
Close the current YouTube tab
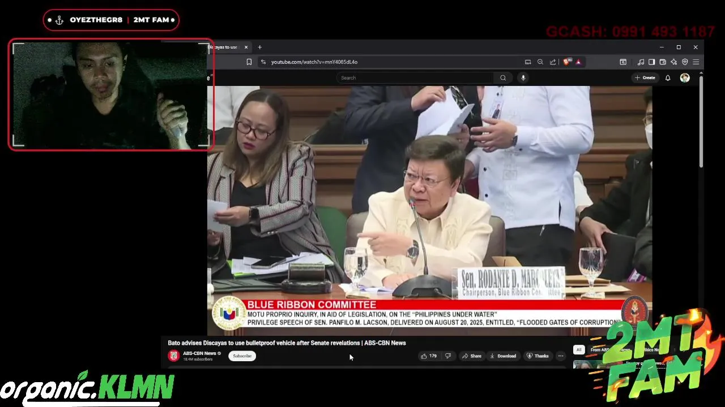click(246, 47)
